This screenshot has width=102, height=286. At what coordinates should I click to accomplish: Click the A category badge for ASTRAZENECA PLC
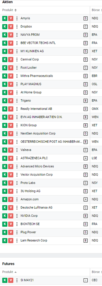click(85, 158)
